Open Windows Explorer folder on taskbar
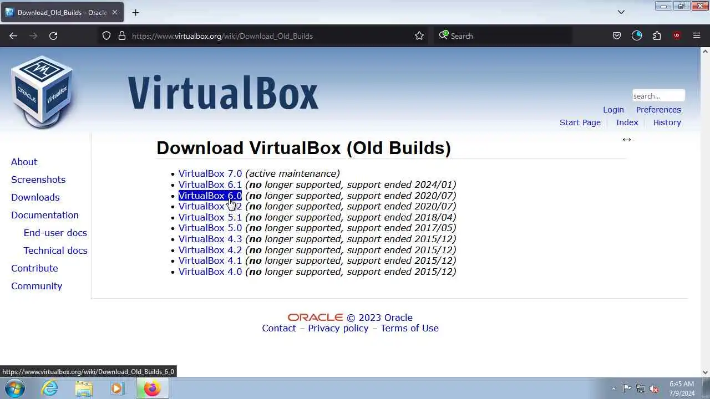The width and height of the screenshot is (710, 399). pyautogui.click(x=84, y=388)
